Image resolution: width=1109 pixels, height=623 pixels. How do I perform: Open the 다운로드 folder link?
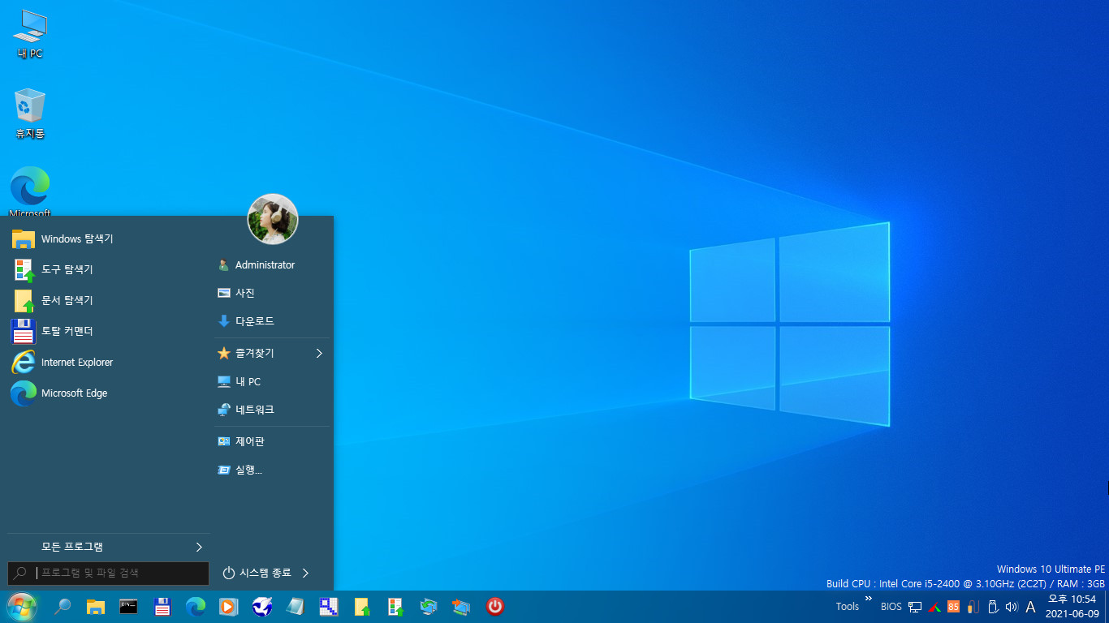[272, 321]
